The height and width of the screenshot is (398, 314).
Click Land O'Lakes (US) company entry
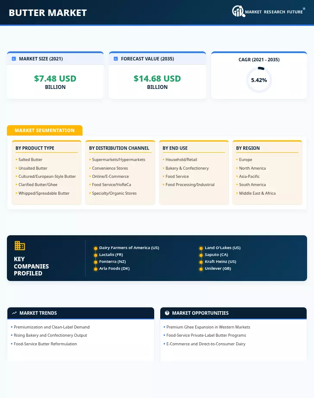pyautogui.click(x=222, y=248)
